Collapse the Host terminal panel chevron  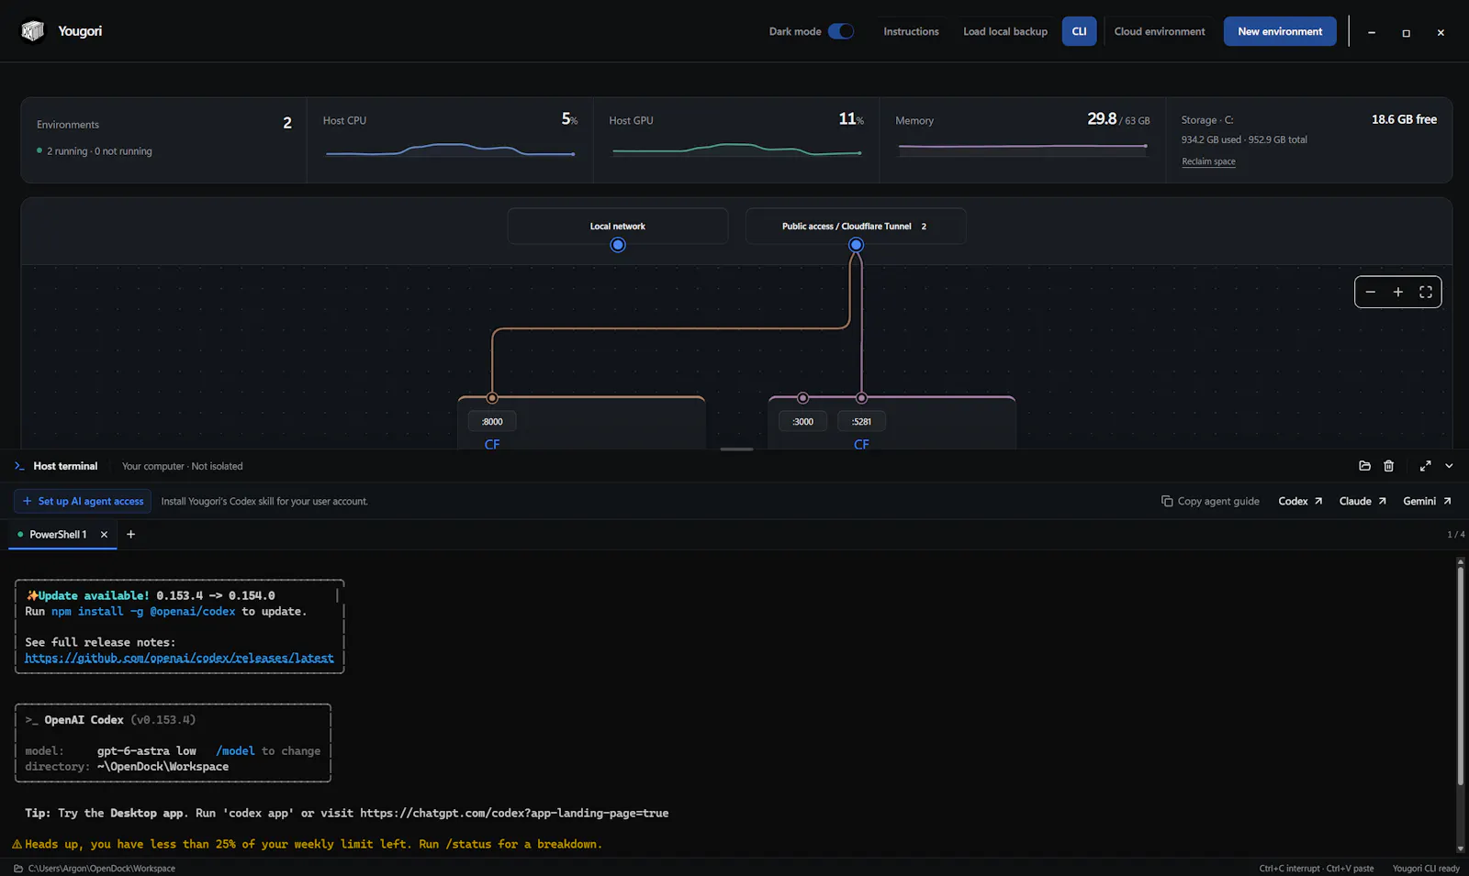1449,466
